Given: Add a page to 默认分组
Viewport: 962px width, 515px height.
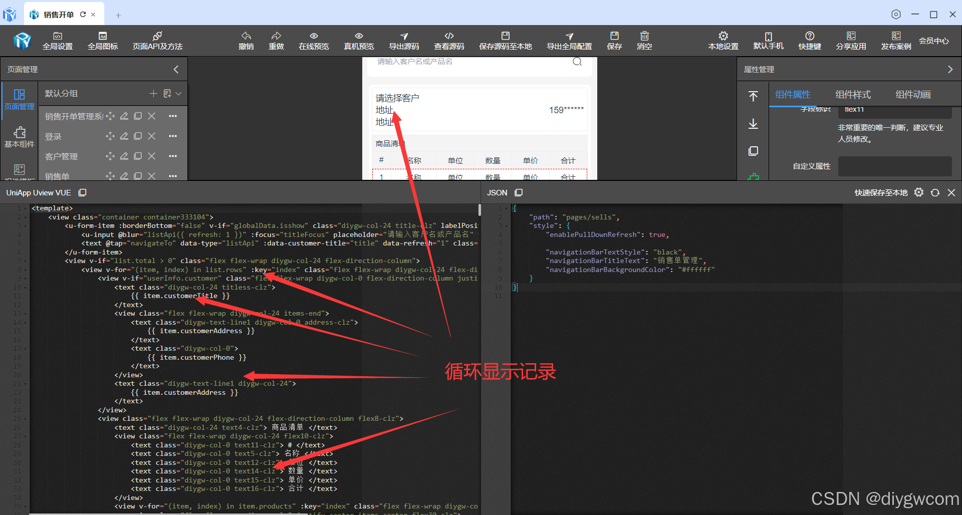Looking at the screenshot, I should tap(153, 93).
